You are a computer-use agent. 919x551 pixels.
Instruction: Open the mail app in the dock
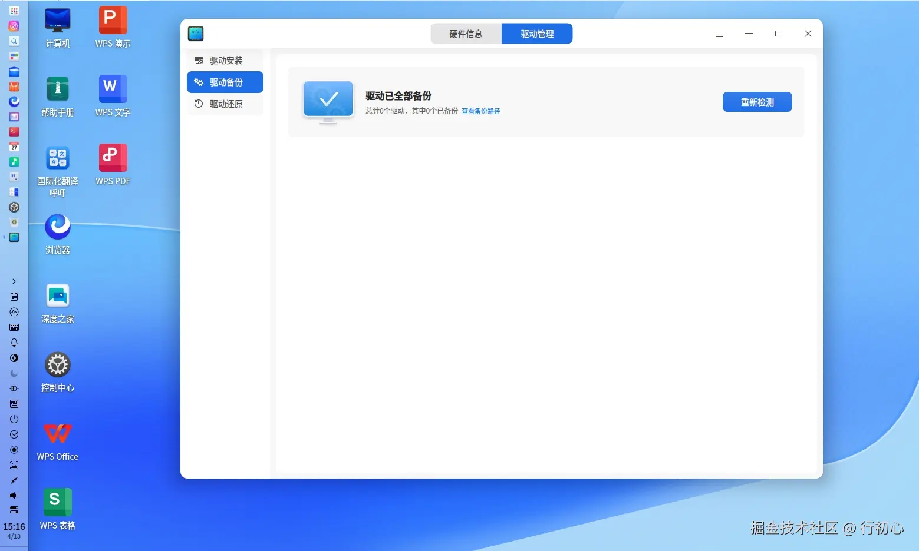tap(14, 117)
